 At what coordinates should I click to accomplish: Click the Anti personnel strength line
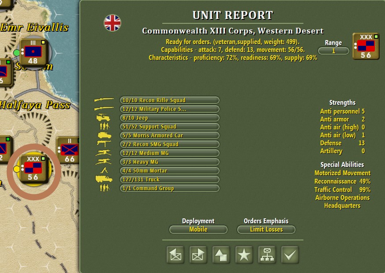pos(342,111)
